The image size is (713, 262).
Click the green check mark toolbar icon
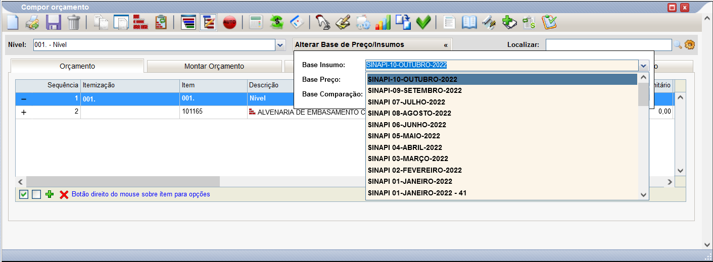pos(423,22)
